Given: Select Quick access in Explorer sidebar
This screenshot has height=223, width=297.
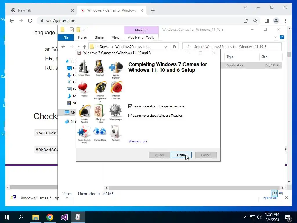Looking at the screenshot, I should pyautogui.click(x=71, y=61).
